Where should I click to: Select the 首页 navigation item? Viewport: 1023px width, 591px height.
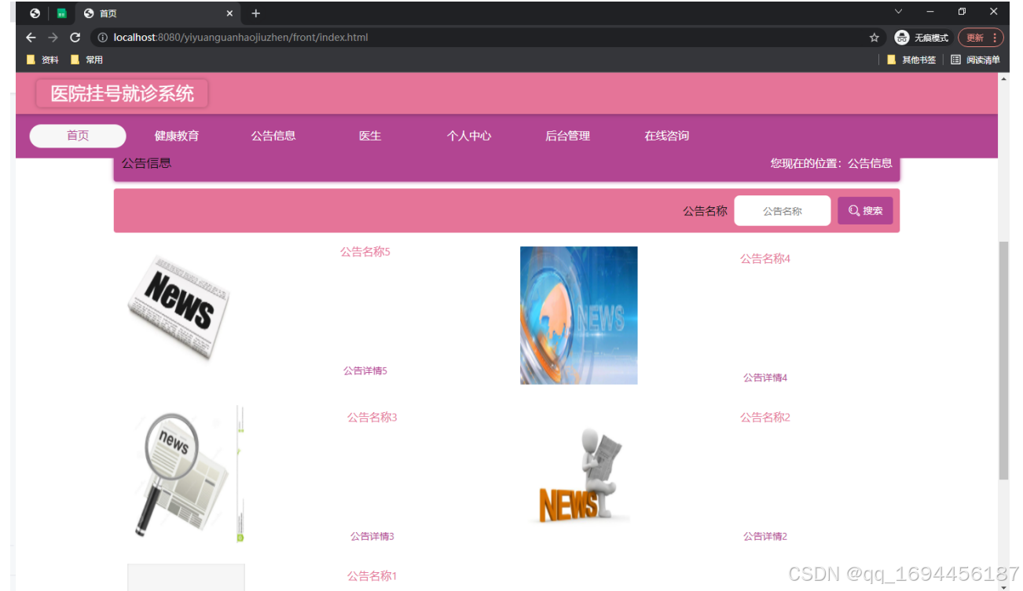(78, 136)
